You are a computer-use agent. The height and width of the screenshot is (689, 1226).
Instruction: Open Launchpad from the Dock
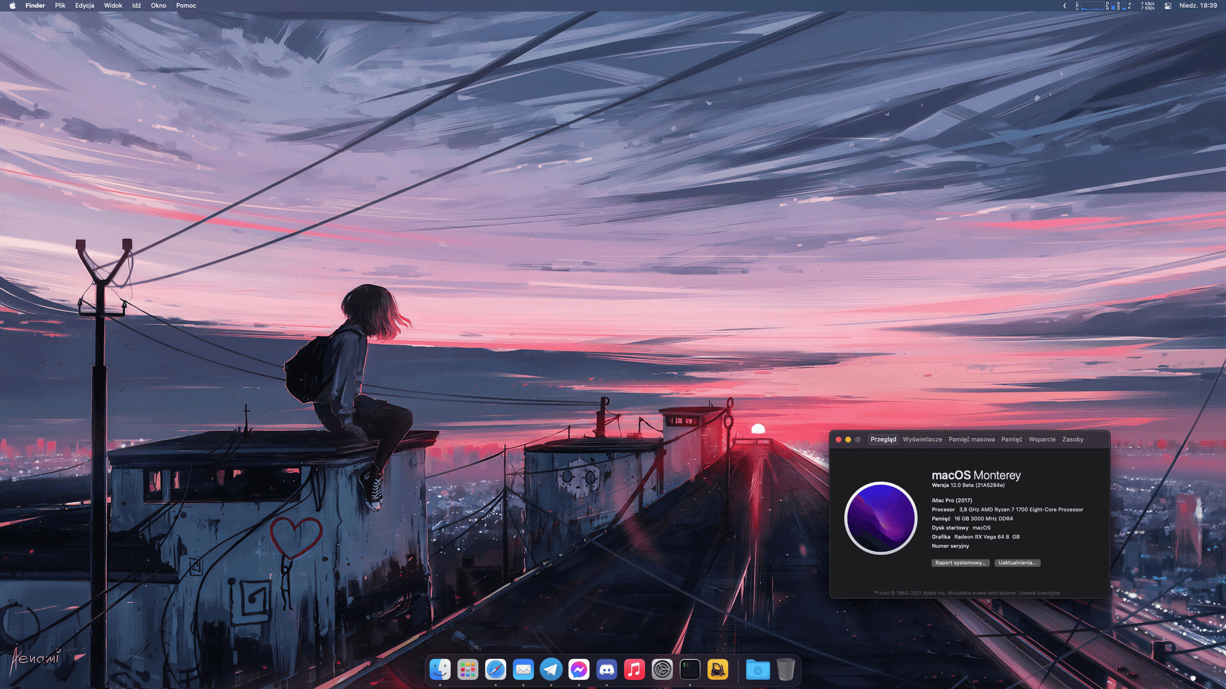click(467, 669)
